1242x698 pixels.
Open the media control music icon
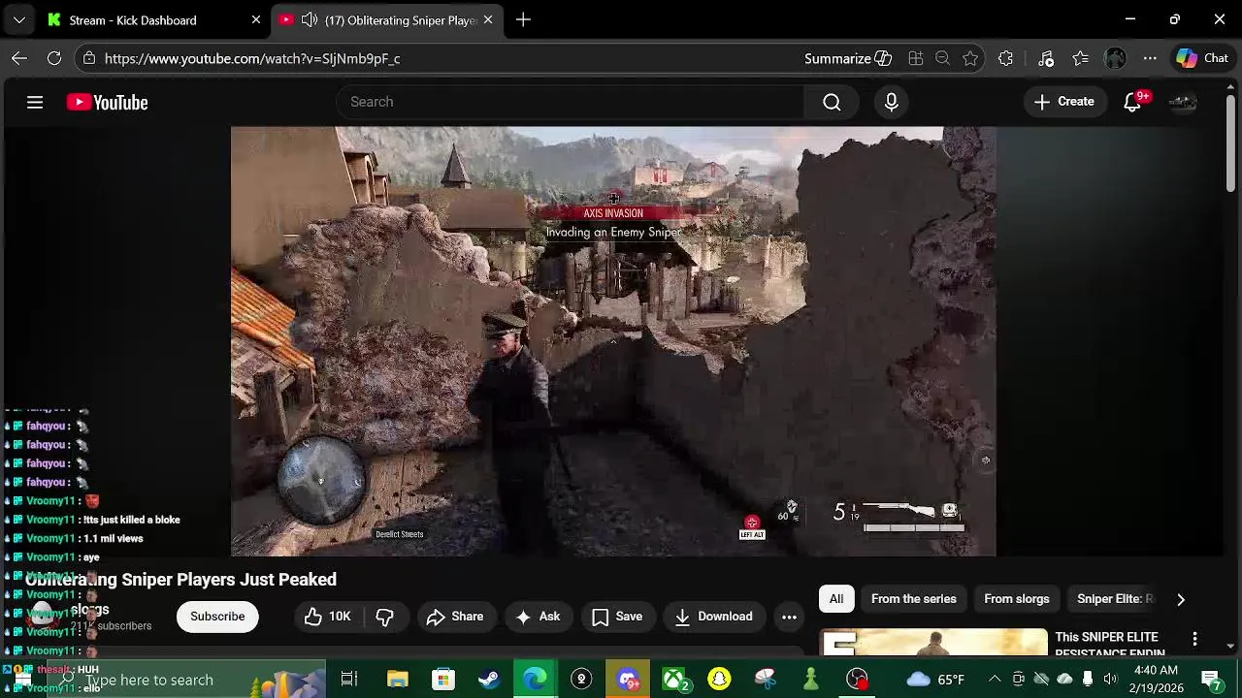click(1046, 58)
